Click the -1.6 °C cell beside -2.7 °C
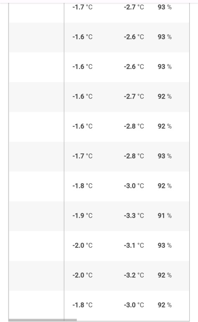The image size is (198, 322). (82, 96)
